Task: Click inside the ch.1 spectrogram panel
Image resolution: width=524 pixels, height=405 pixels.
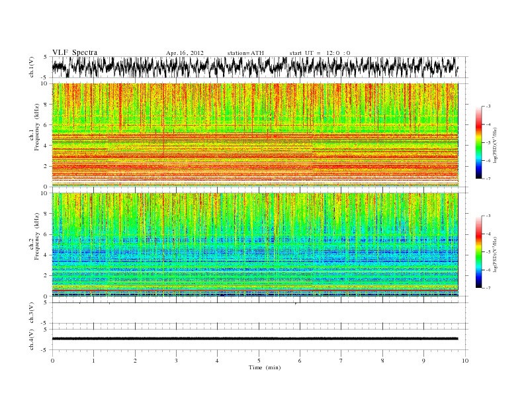Action: (x=255, y=135)
